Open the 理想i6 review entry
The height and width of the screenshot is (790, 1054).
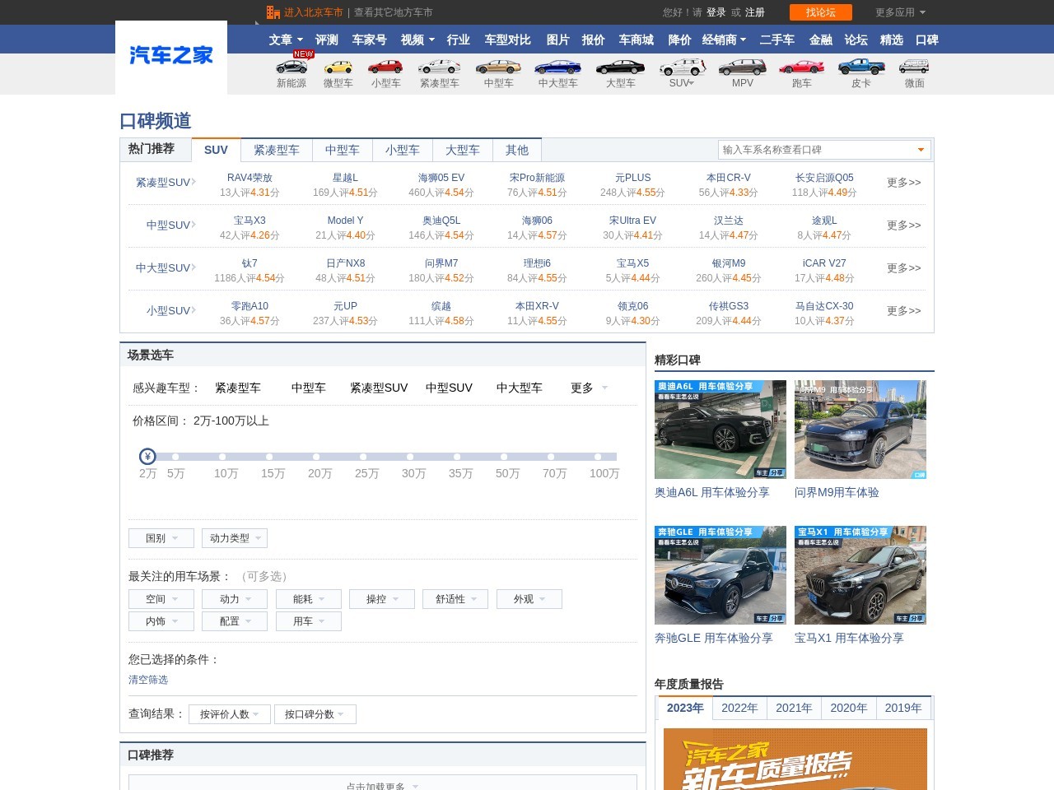tap(537, 263)
